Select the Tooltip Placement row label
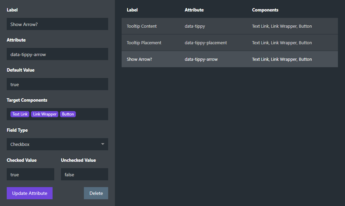This screenshot has width=345, height=206. (x=144, y=43)
